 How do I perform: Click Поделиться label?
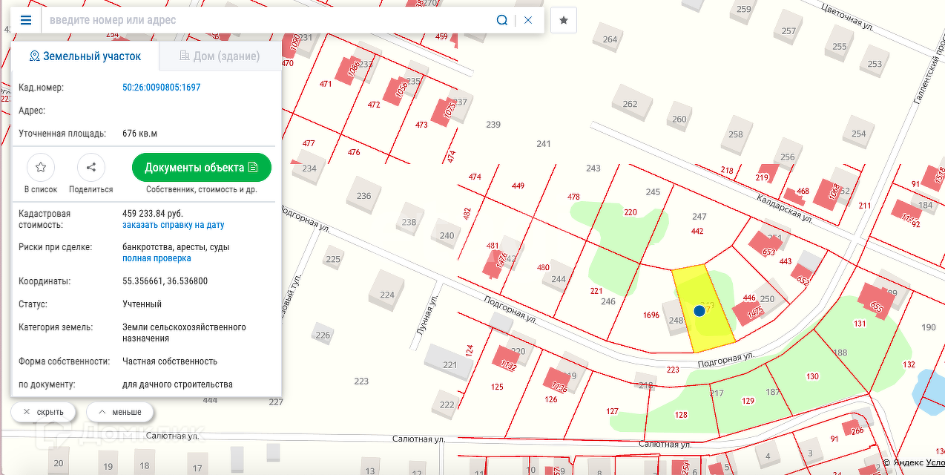91,189
